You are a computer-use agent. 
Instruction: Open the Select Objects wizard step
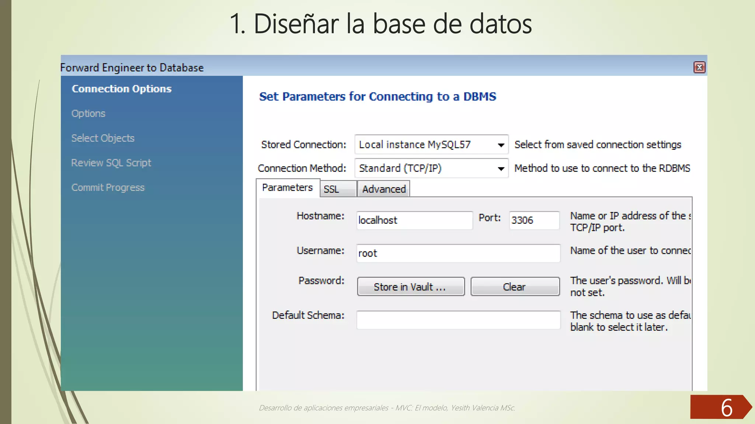click(x=102, y=138)
